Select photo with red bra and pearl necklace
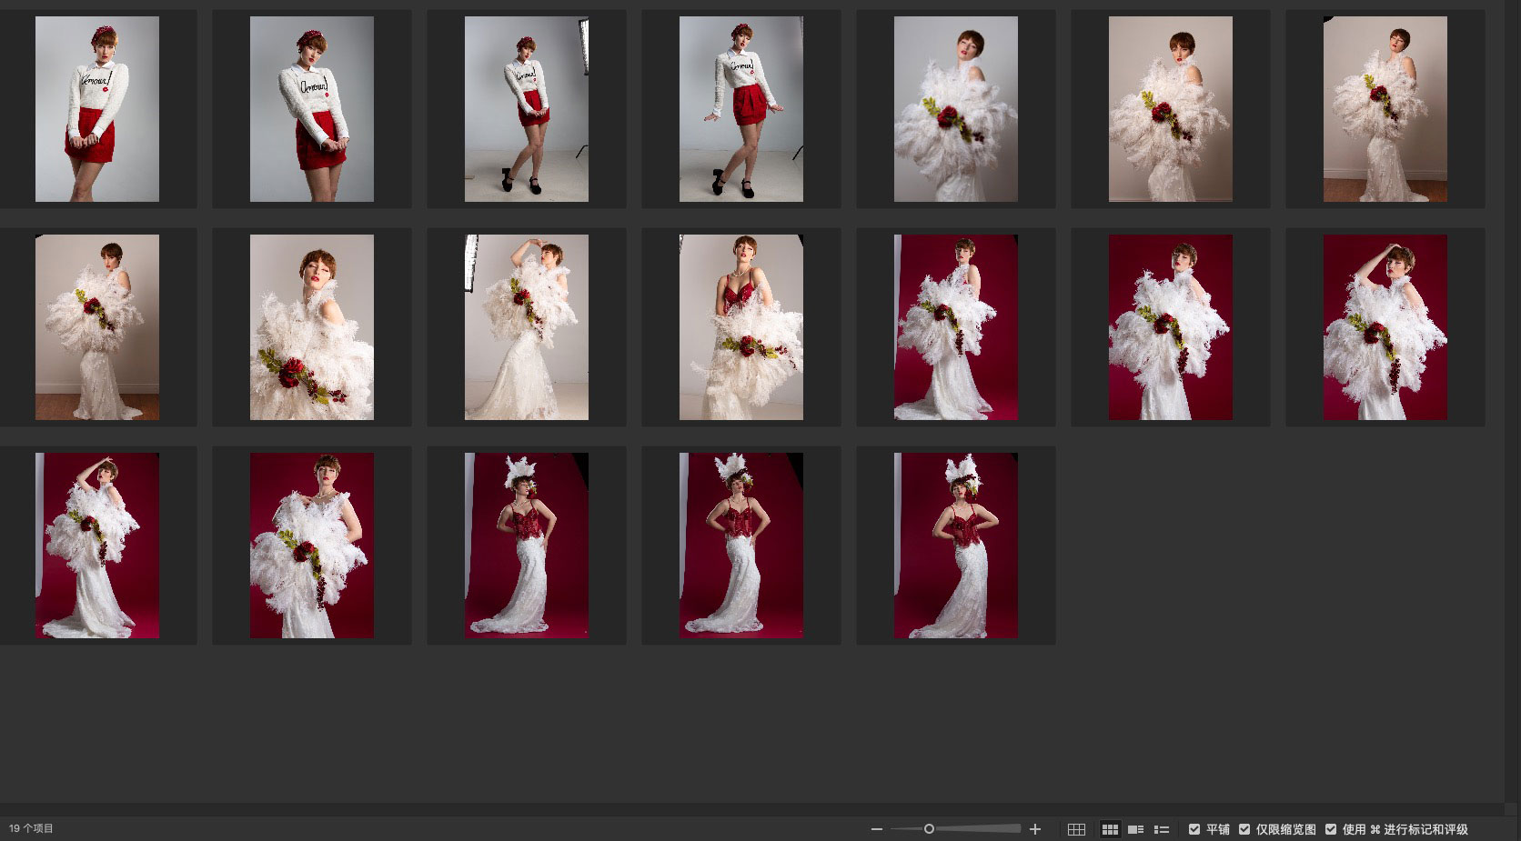This screenshot has width=1521, height=841. (740, 327)
